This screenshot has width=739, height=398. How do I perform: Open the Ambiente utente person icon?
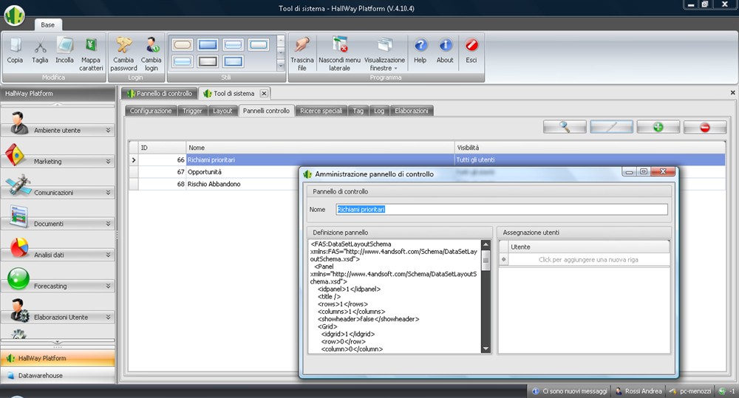[19, 123]
